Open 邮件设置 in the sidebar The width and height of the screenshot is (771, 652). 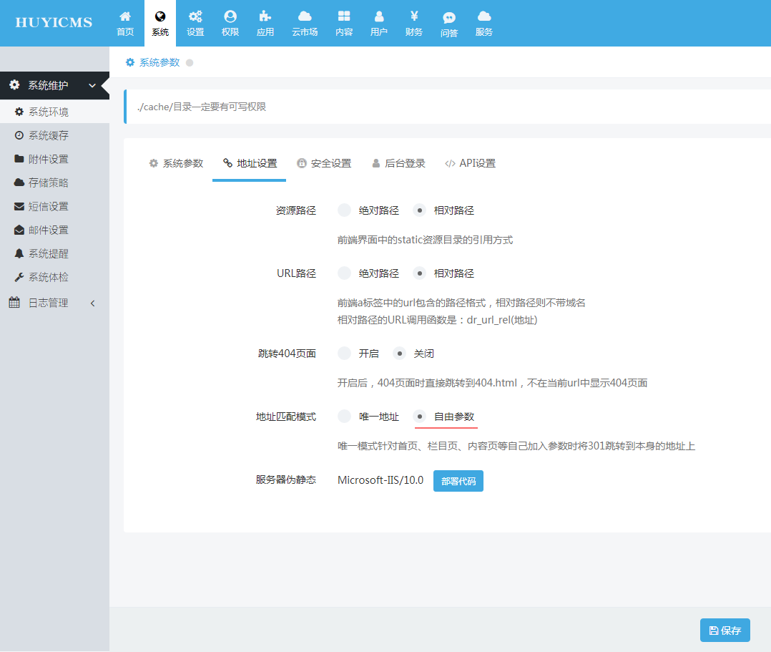pos(48,230)
